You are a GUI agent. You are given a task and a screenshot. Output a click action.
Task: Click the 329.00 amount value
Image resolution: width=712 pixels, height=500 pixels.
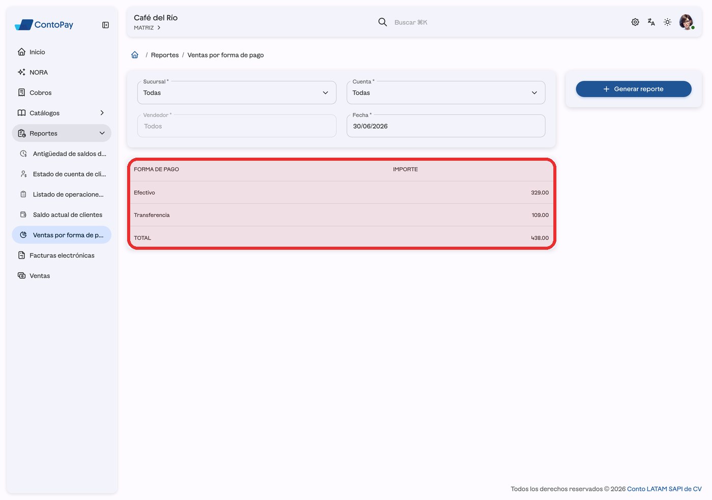point(540,193)
